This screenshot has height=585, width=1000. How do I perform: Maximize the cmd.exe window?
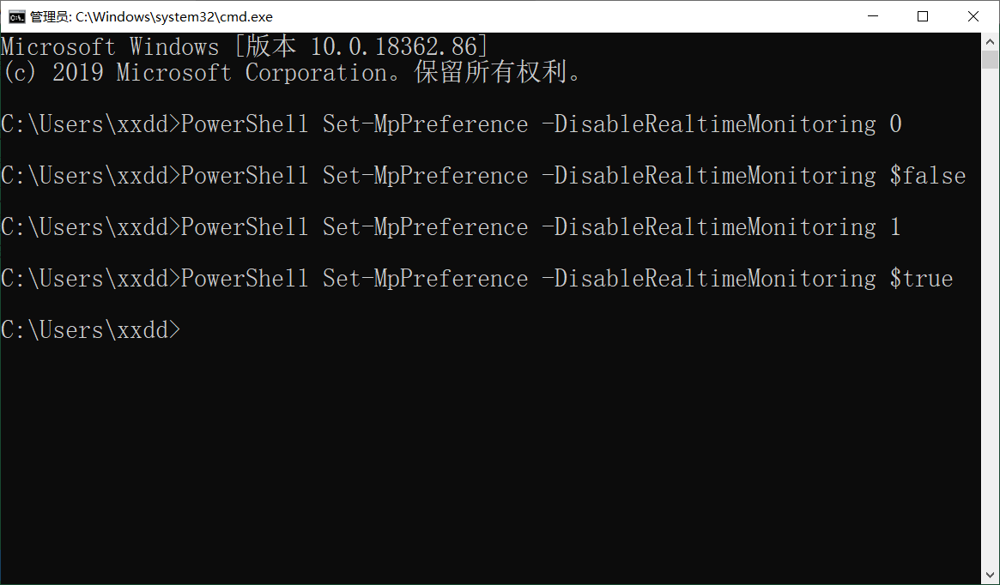click(923, 16)
